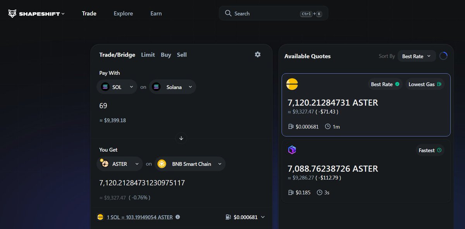This screenshot has width=465, height=229.
Task: Click the Available Quotes heading
Action: pyautogui.click(x=308, y=56)
